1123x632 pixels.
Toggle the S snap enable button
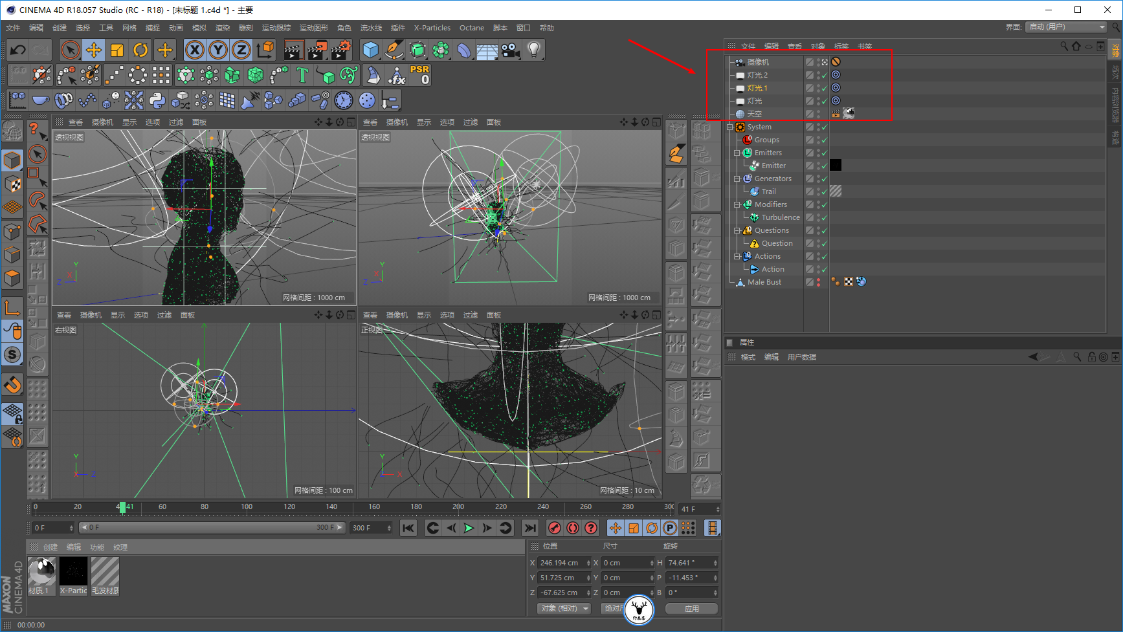(x=12, y=354)
